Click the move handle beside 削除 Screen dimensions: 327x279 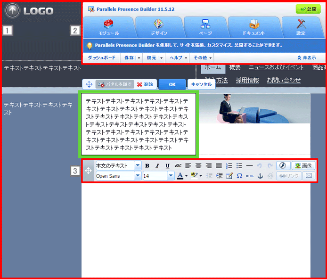point(89,84)
